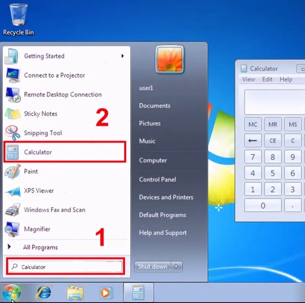Screen dimensions: 305x303
Task: Open Remote Desktop Connection
Action: point(62,95)
